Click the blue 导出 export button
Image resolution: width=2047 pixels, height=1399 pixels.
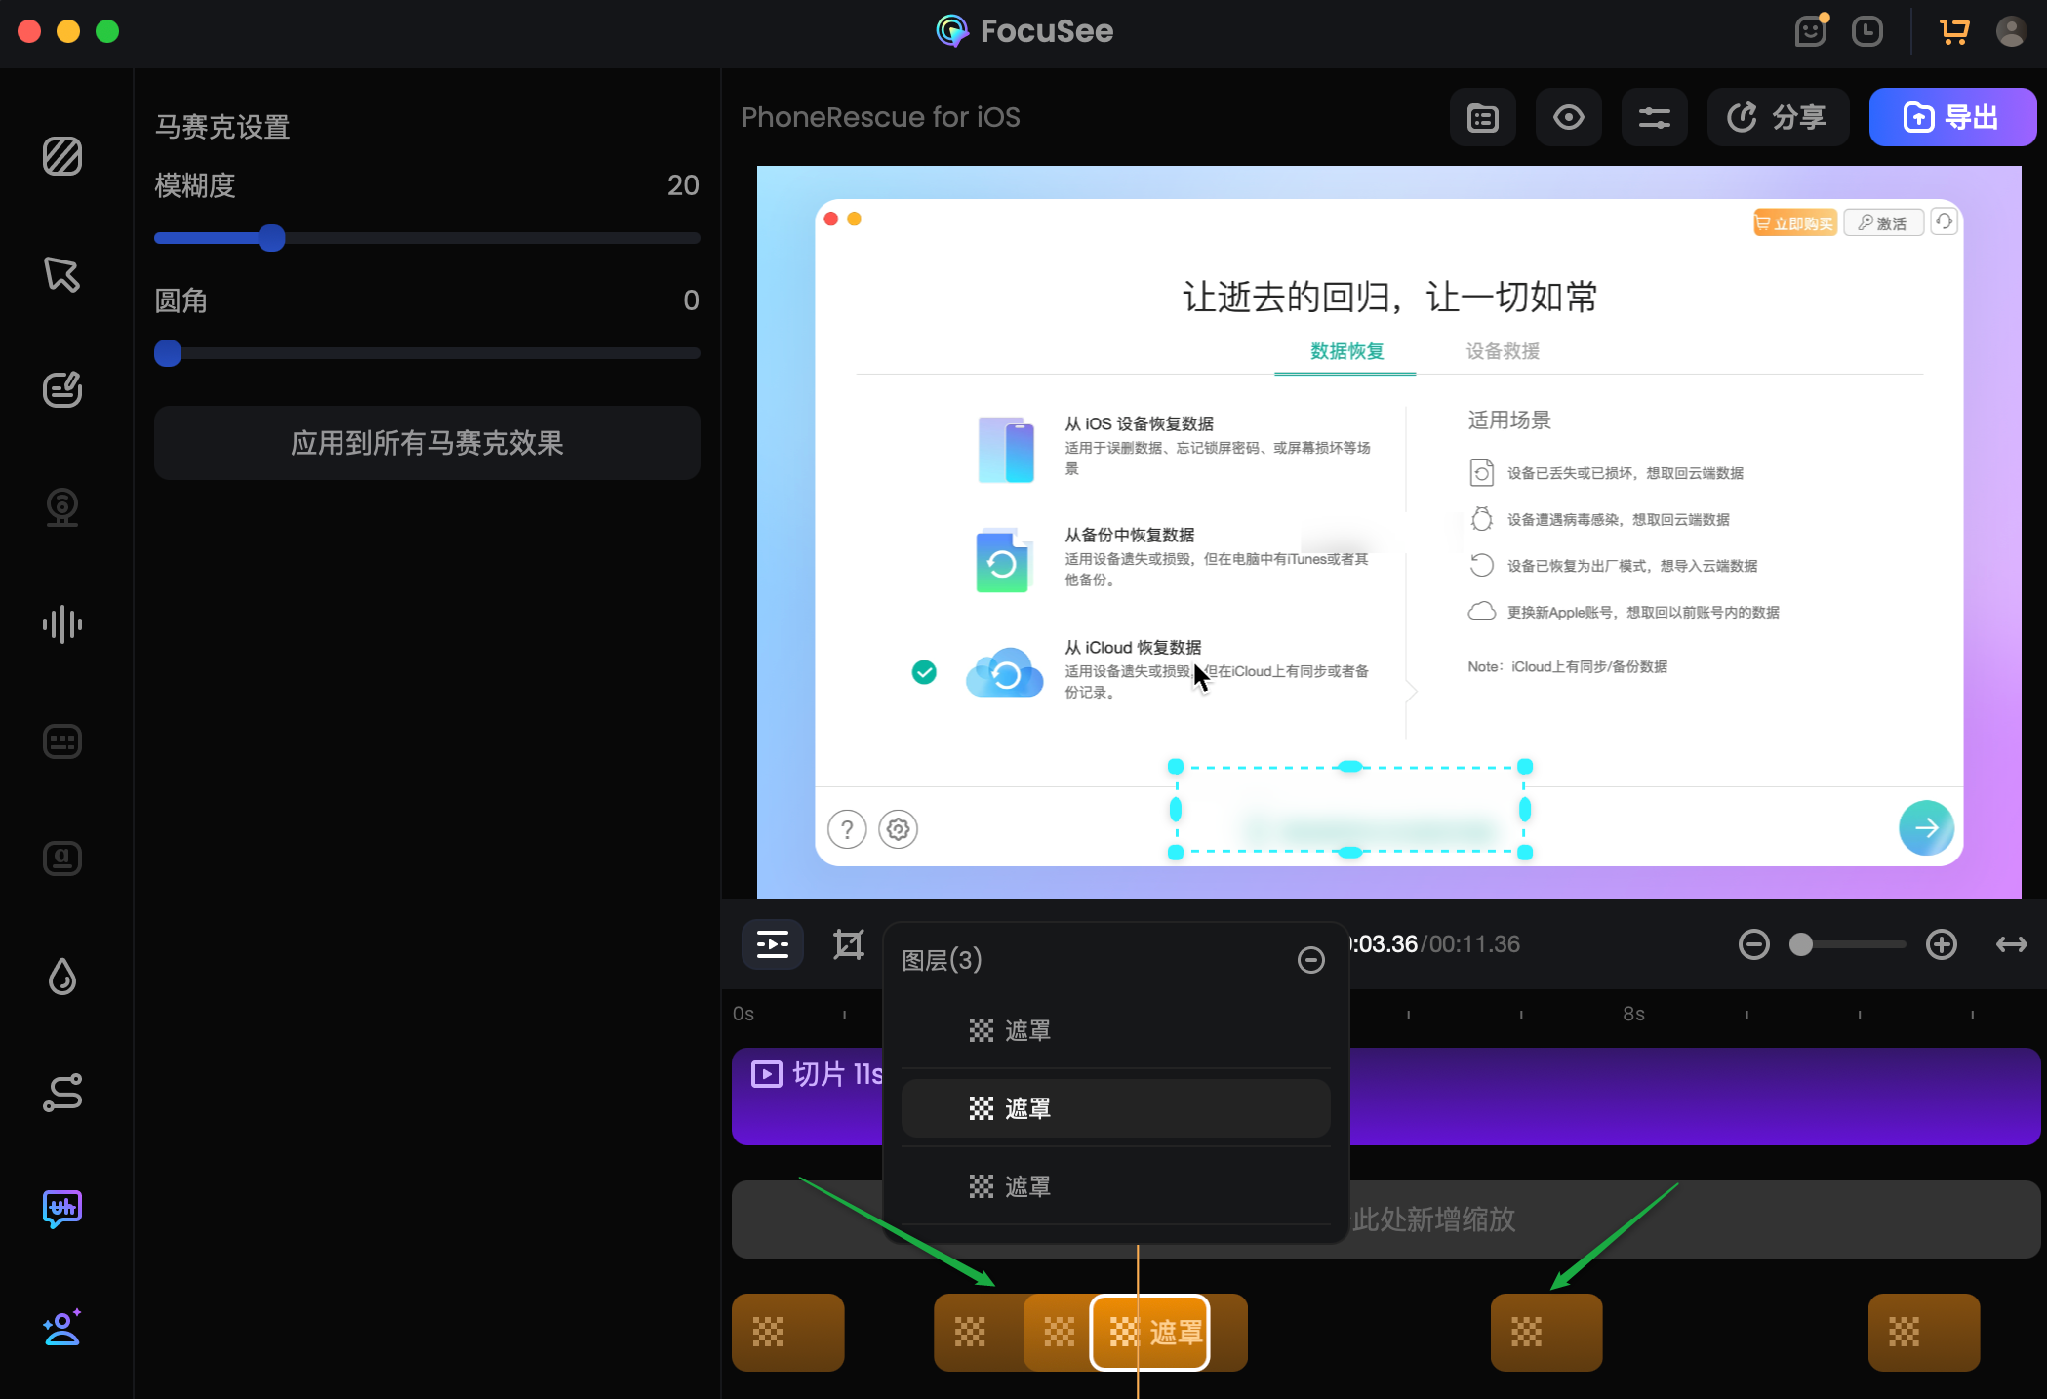pos(1952,117)
